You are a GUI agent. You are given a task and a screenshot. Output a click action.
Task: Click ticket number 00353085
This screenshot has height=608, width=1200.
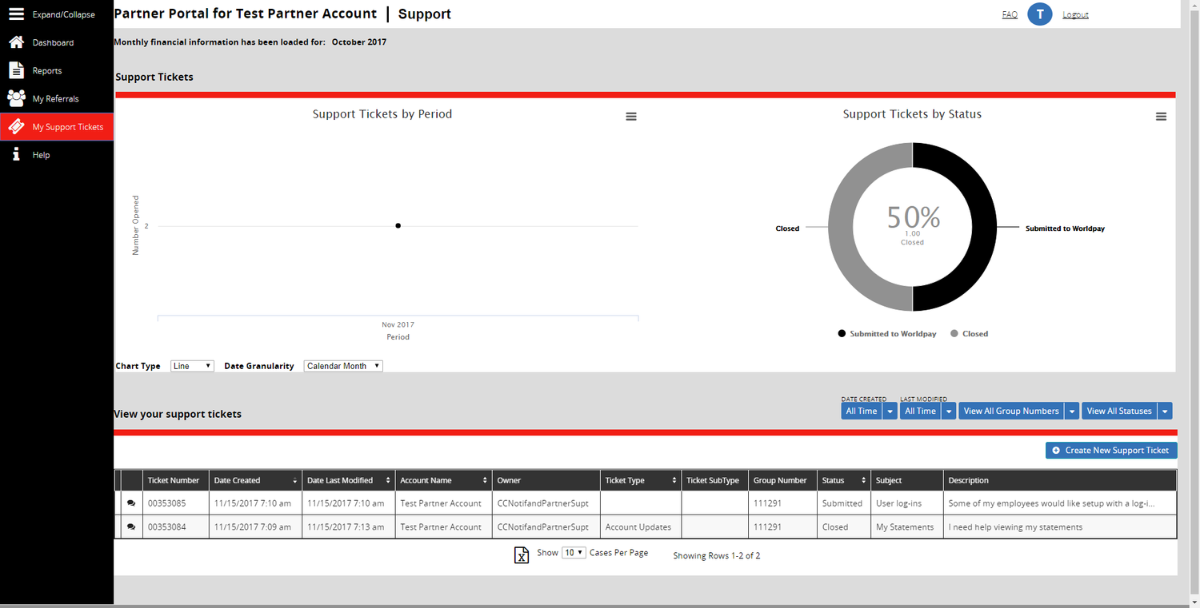point(167,503)
